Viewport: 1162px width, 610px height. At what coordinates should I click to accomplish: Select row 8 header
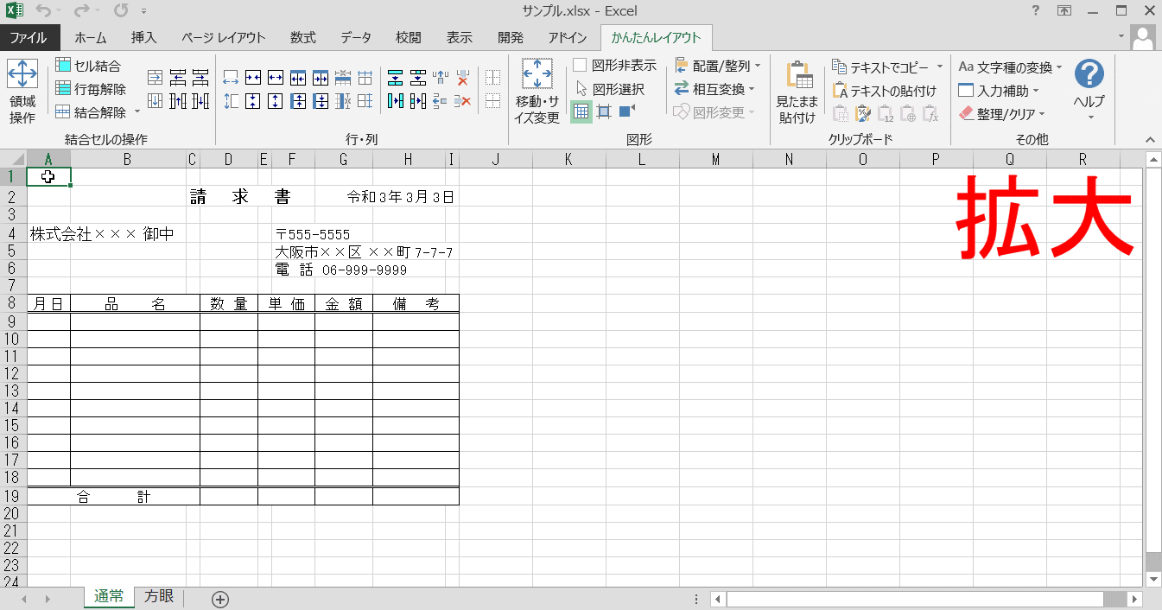tap(13, 303)
